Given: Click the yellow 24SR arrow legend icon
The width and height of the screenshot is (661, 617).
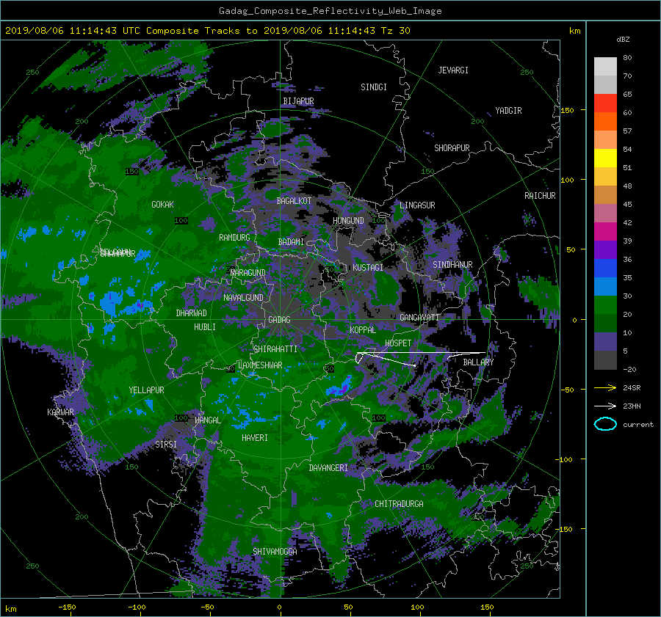Looking at the screenshot, I should coord(605,387).
